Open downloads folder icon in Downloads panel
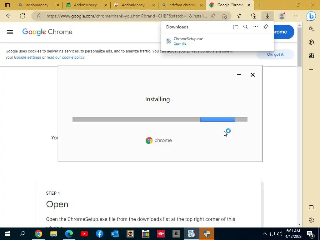This screenshot has height=240, width=320. [236, 27]
